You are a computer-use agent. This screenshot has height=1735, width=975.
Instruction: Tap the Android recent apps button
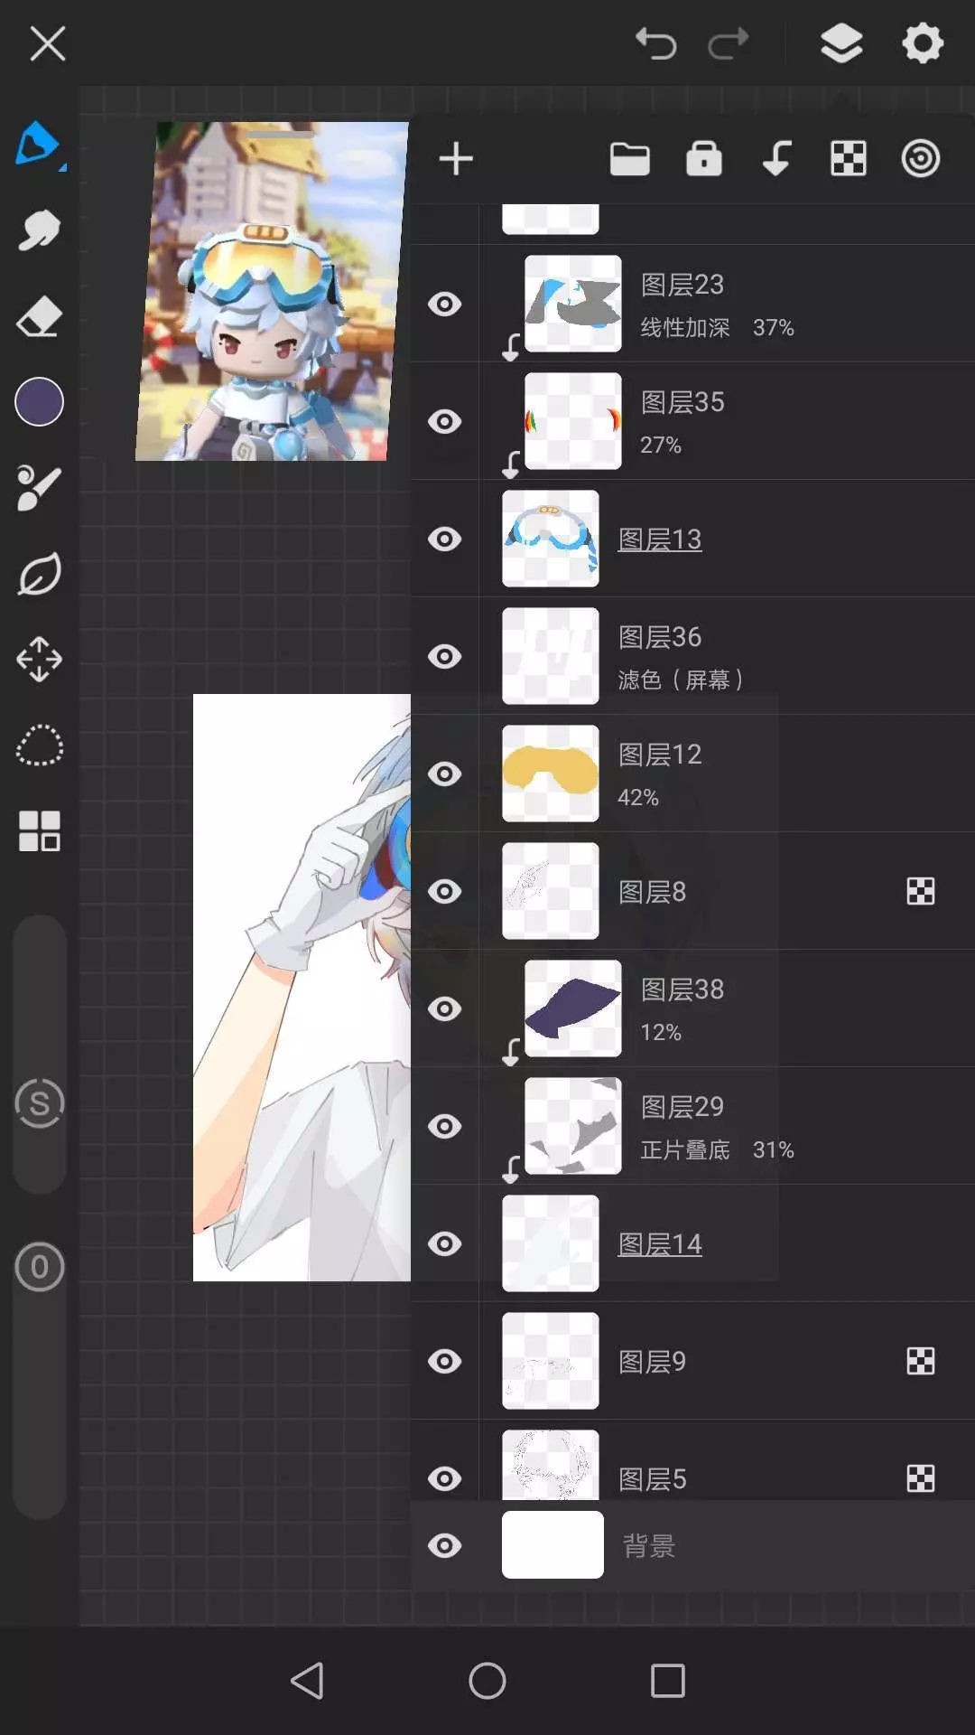point(668,1681)
